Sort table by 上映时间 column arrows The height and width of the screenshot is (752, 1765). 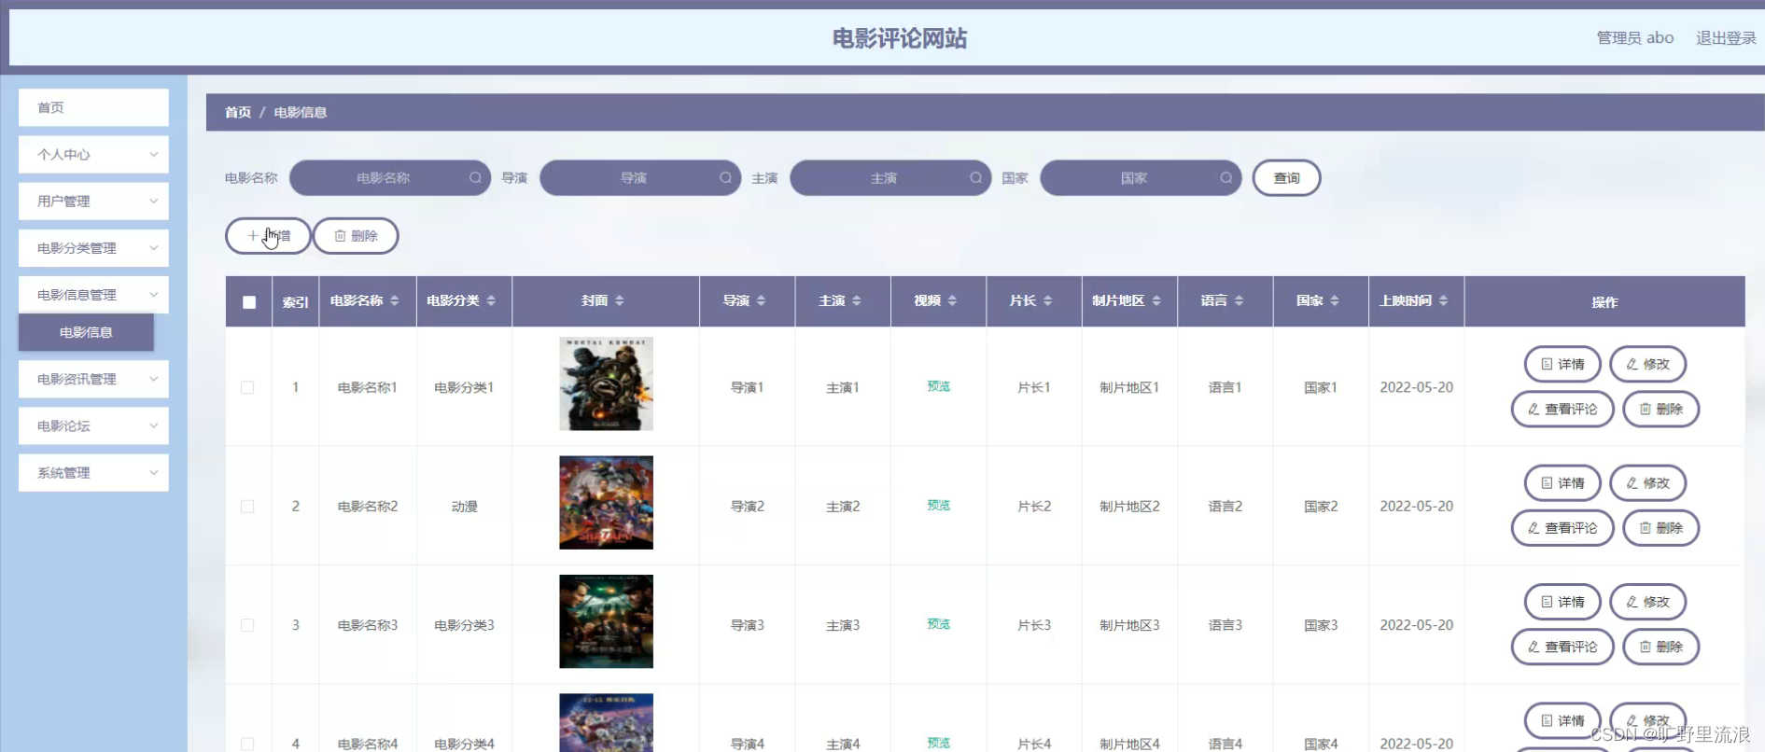[x=1443, y=300]
